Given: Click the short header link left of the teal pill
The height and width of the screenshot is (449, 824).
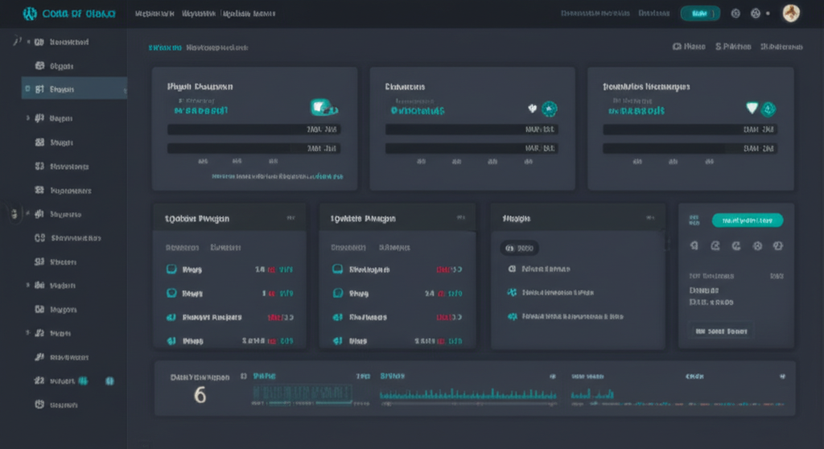Looking at the screenshot, I should click(x=653, y=13).
